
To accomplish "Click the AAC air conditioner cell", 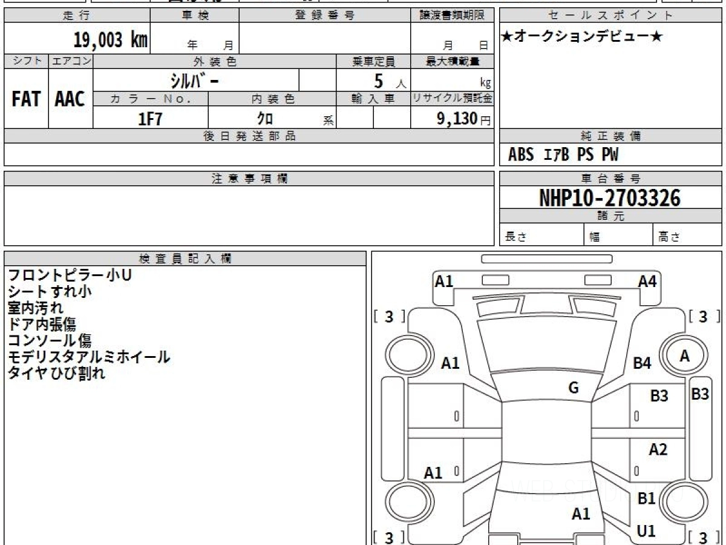I will 70,99.
